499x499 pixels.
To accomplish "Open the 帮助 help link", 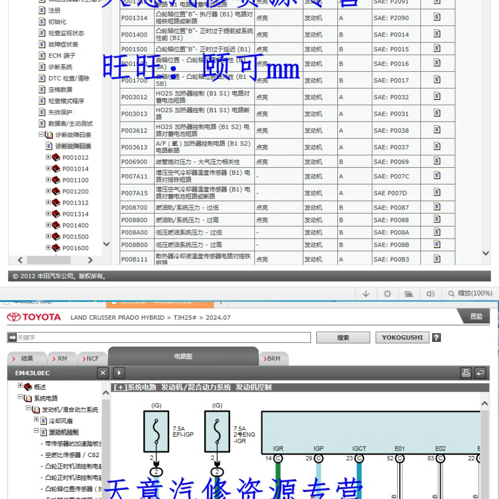I will (x=476, y=316).
